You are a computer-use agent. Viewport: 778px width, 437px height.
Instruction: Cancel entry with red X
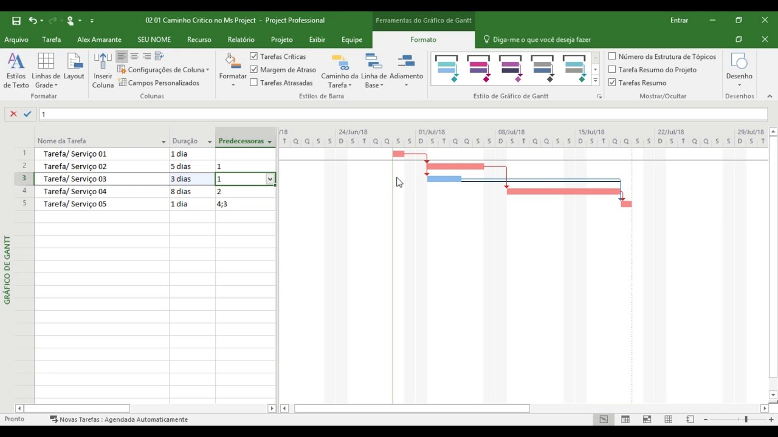[13, 114]
